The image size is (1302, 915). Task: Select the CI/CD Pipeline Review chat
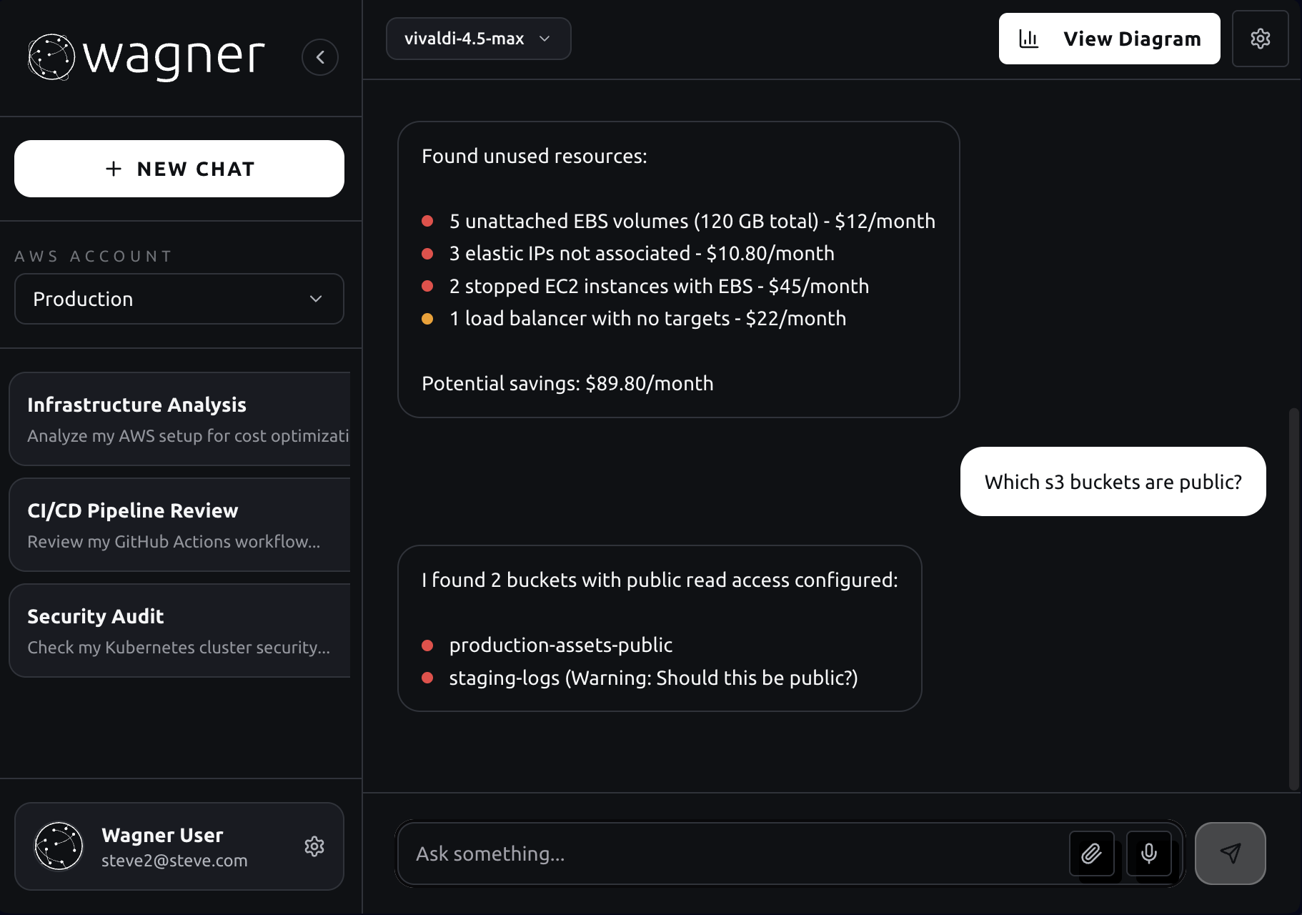coord(179,525)
